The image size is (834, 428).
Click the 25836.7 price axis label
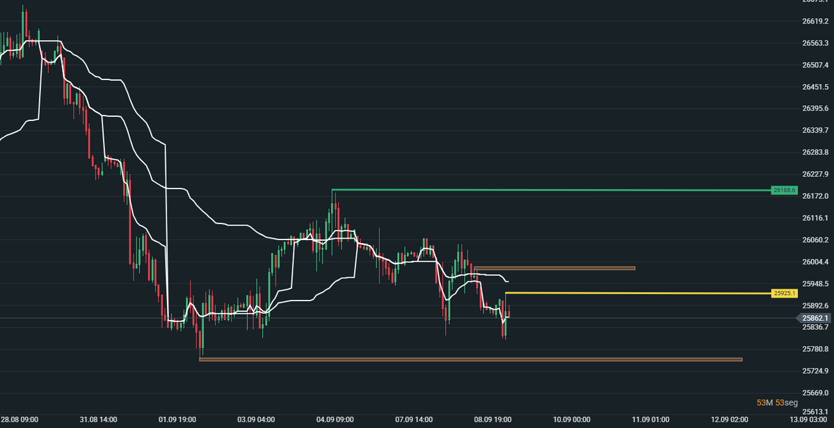[815, 327]
